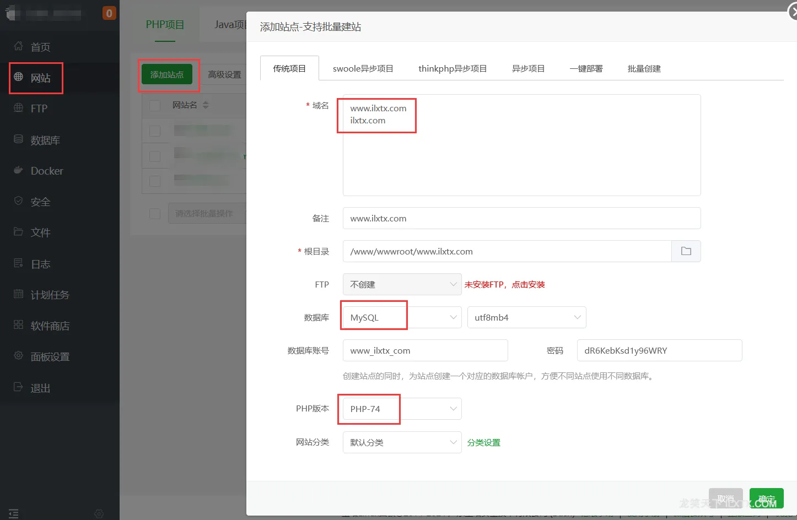This screenshot has width=797, height=520.
Task: Click the Docker whale icon
Action: tap(18, 170)
